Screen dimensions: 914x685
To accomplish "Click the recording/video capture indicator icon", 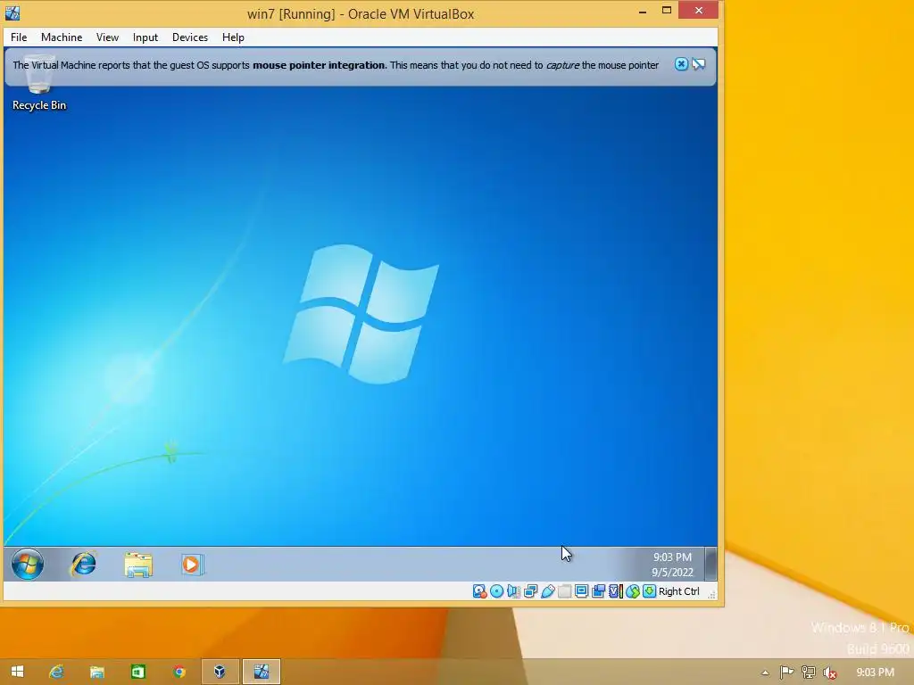I will (x=598, y=591).
